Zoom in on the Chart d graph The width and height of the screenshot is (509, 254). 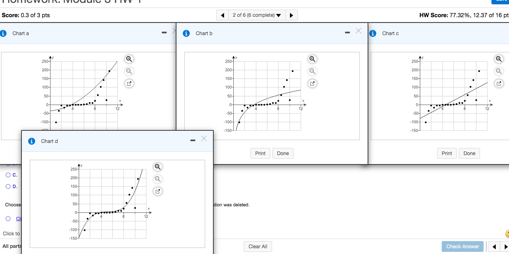point(157,167)
